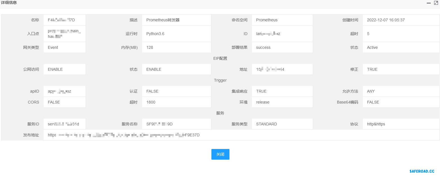Viewport: 440px width, 179px height.
Task: Select the blurred 入口点 value
Action: pos(64,34)
